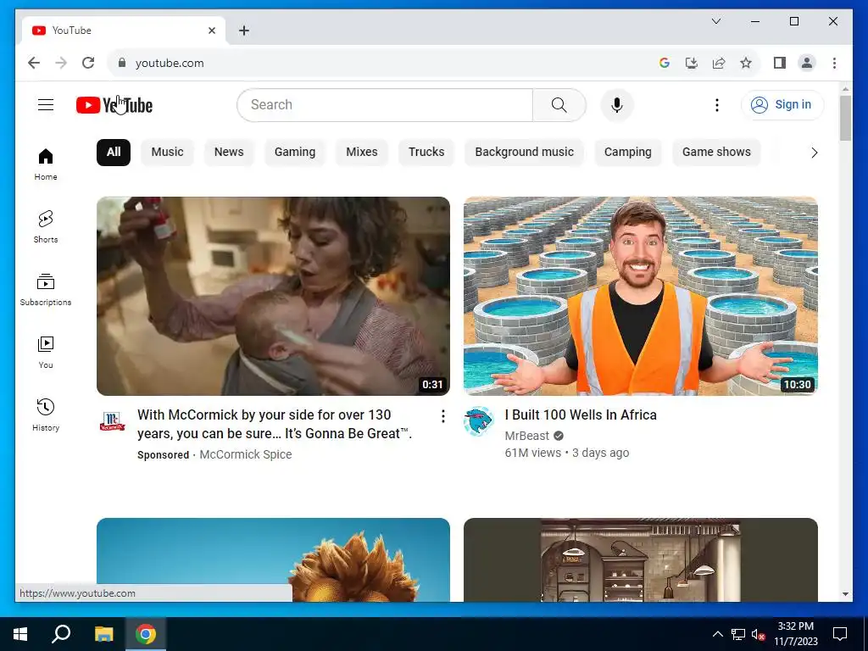Viewport: 868px width, 651px height.
Task: Select the Game shows chip
Action: 716,153
